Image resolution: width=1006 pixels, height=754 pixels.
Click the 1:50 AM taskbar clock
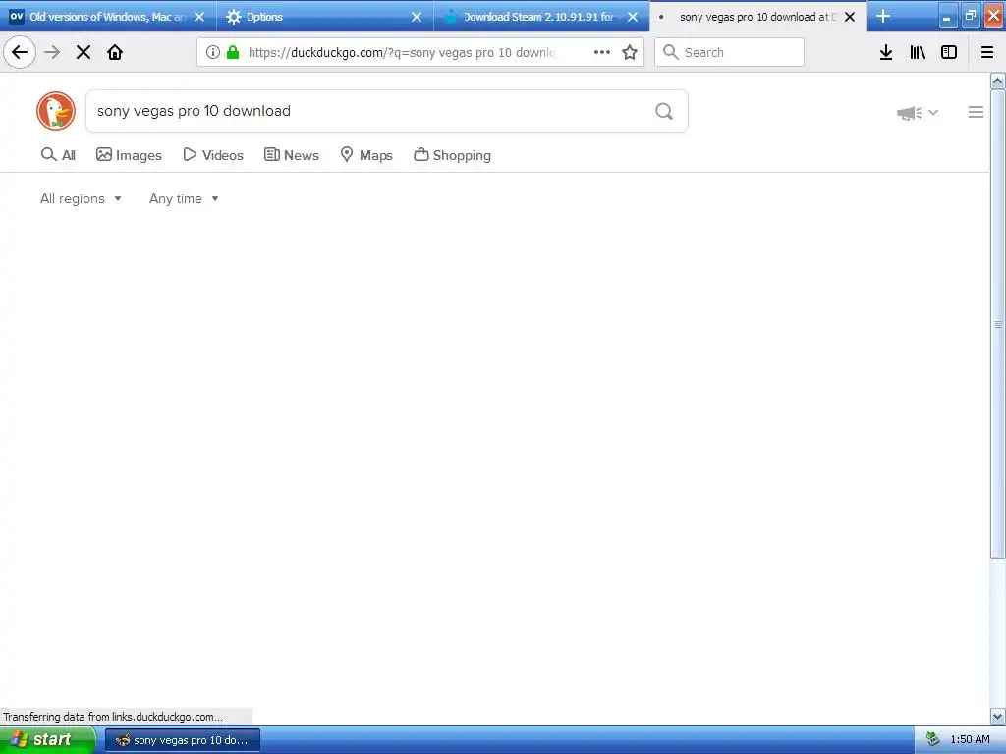[970, 739]
